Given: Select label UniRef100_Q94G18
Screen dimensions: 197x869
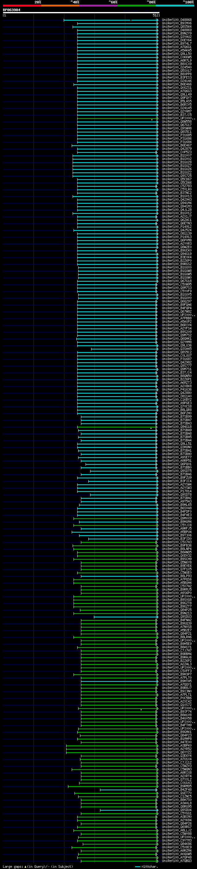Looking at the screenshot, I should (176, 427).
